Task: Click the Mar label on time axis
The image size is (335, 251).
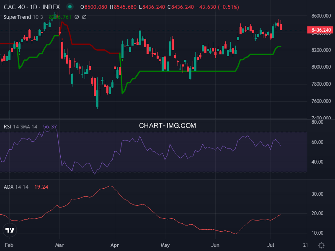Action: tap(59, 245)
